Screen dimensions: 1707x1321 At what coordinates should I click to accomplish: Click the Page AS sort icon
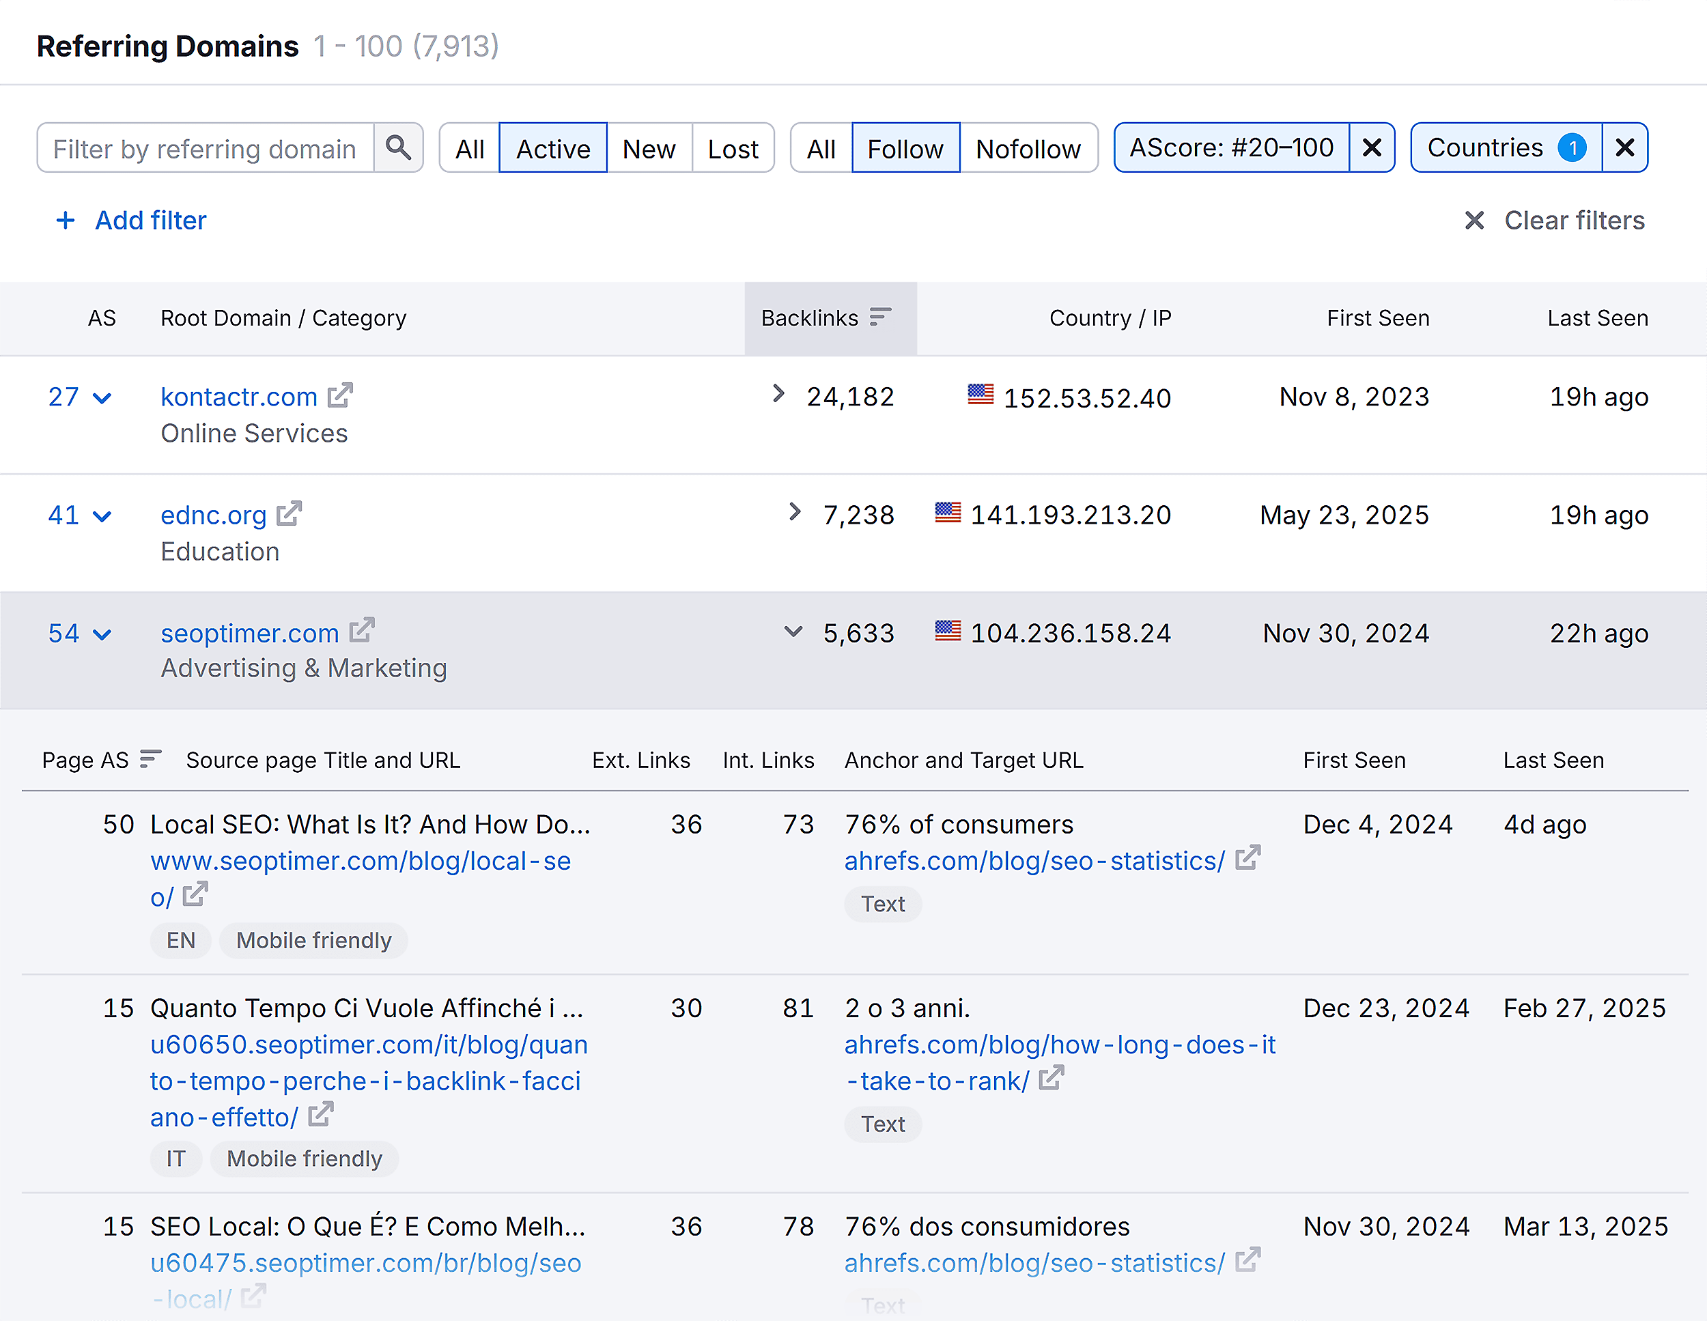[x=150, y=759]
